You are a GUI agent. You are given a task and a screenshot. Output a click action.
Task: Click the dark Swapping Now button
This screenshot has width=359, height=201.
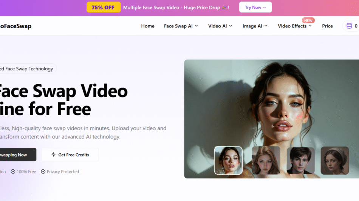pyautogui.click(x=15, y=155)
